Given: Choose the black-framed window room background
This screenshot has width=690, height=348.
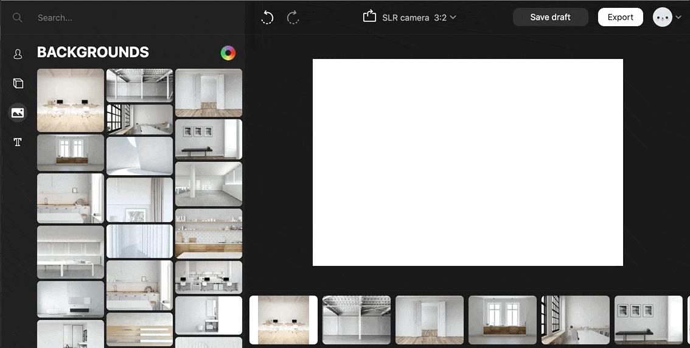Looking at the screenshot, I should click(x=139, y=119).
